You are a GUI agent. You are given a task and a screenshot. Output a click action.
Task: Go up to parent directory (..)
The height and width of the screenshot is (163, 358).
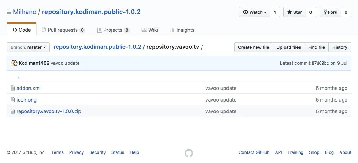click(19, 77)
